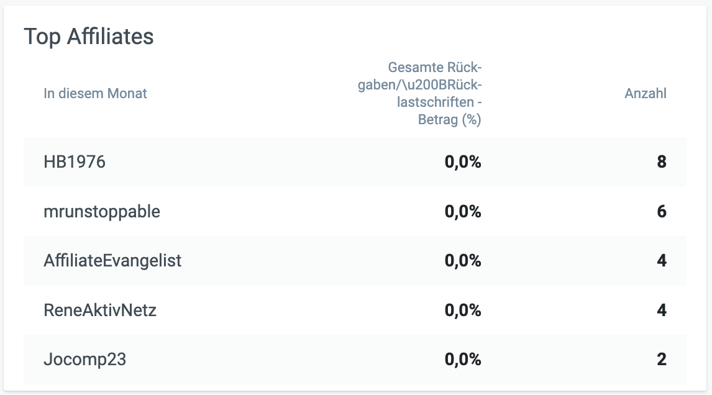This screenshot has height=395, width=712.
Task: Click the count 8 for HB1976
Action: [661, 163]
